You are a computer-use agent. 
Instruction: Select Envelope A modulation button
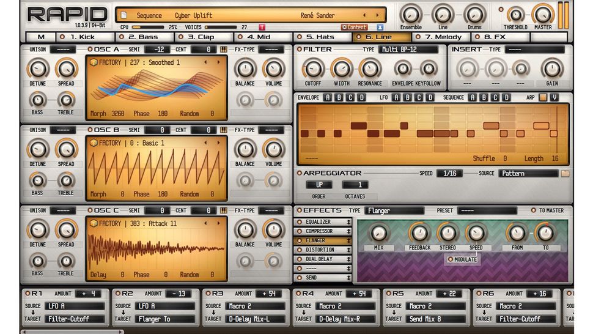click(x=328, y=98)
